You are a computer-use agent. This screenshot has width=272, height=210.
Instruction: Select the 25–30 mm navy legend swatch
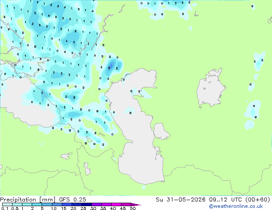click(86, 204)
